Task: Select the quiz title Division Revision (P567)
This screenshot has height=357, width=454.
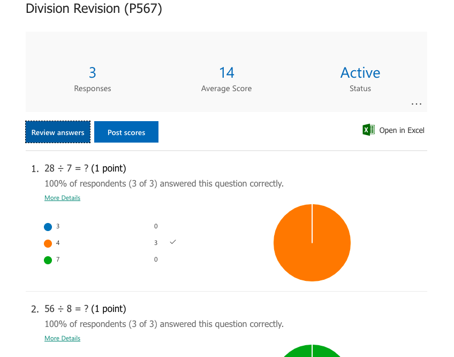Action: [x=94, y=9]
